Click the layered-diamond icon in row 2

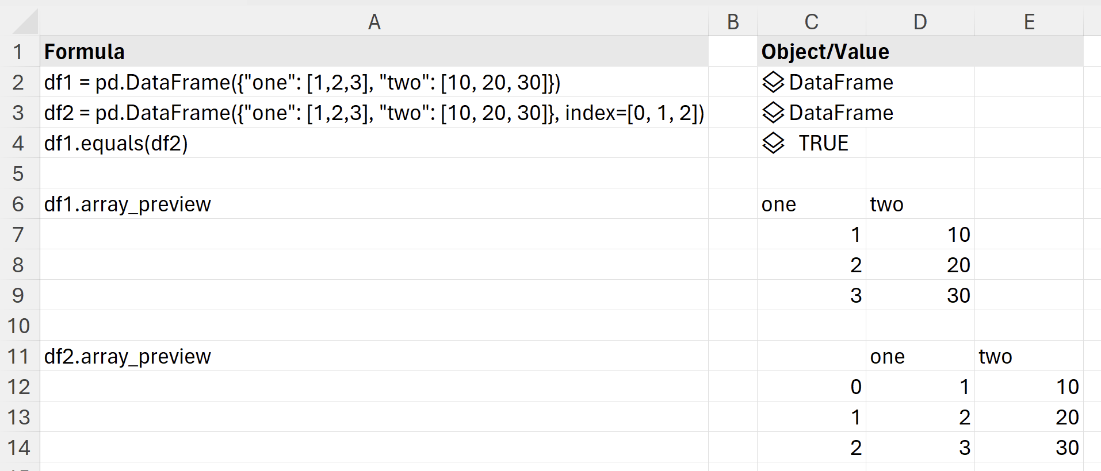772,82
